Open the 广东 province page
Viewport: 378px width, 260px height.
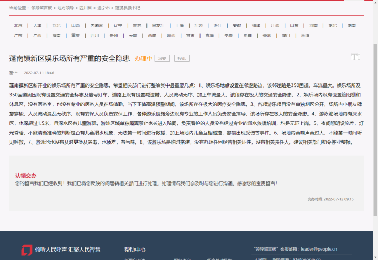pyautogui.click(x=18, y=36)
